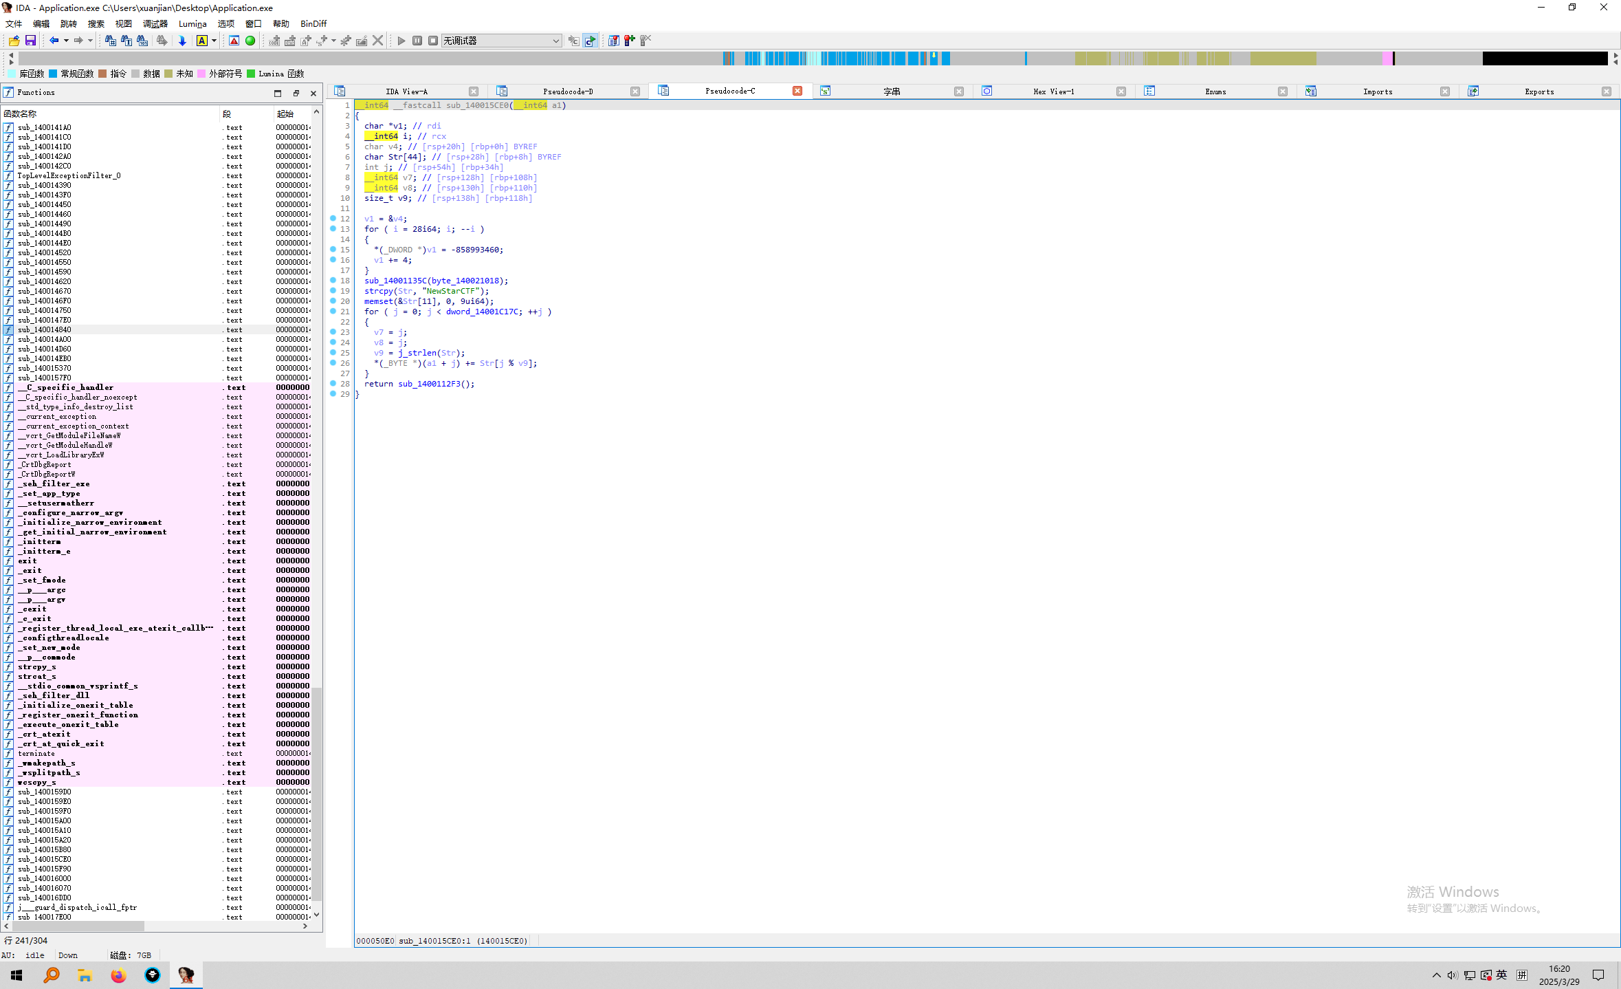The width and height of the screenshot is (1621, 989).
Task: Click the blue Jump back arrow
Action: point(54,41)
